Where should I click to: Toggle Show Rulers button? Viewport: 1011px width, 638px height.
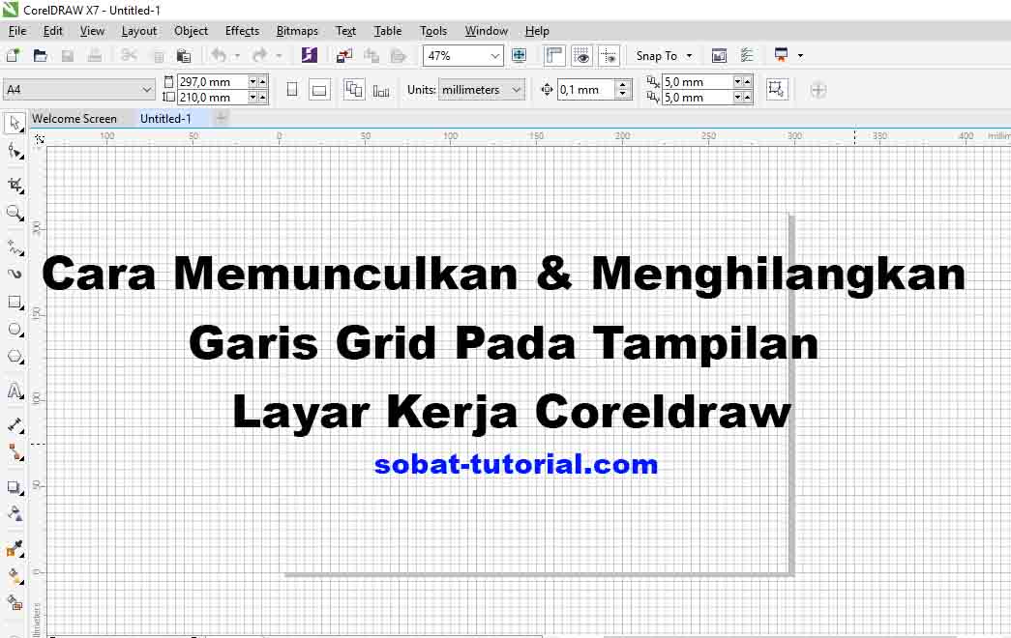554,56
